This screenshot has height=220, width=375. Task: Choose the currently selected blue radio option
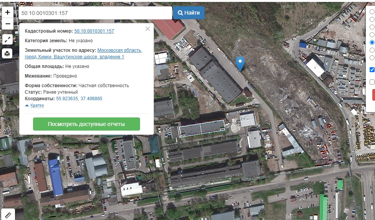click(x=372, y=42)
